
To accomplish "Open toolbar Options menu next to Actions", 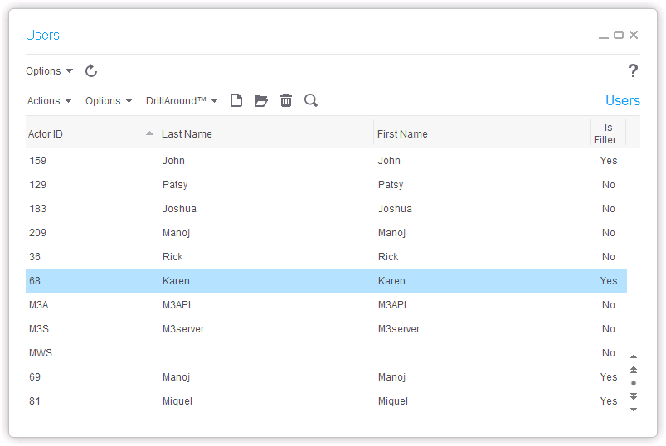I will pos(109,101).
